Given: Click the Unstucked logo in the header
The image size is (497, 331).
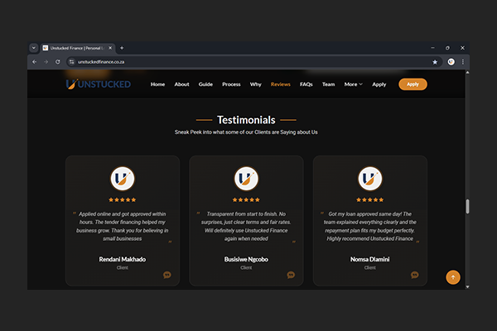Looking at the screenshot, I should (x=99, y=84).
